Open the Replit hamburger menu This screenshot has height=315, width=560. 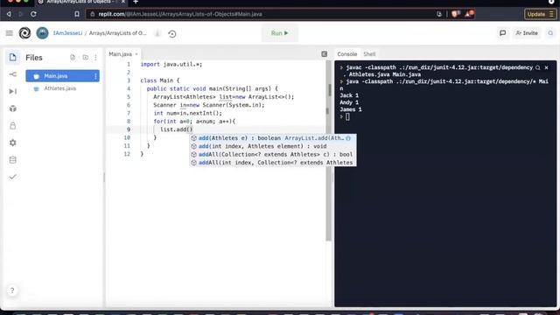(10, 33)
